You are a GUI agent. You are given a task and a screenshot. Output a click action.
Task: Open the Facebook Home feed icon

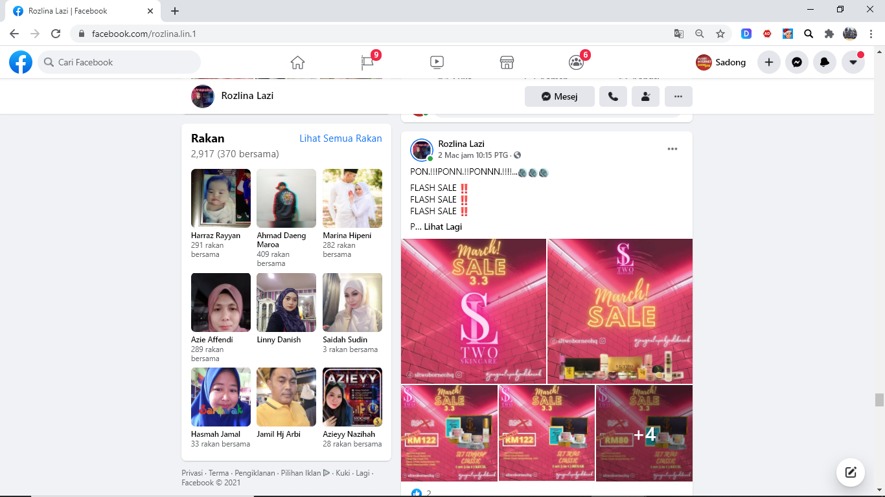coord(297,62)
